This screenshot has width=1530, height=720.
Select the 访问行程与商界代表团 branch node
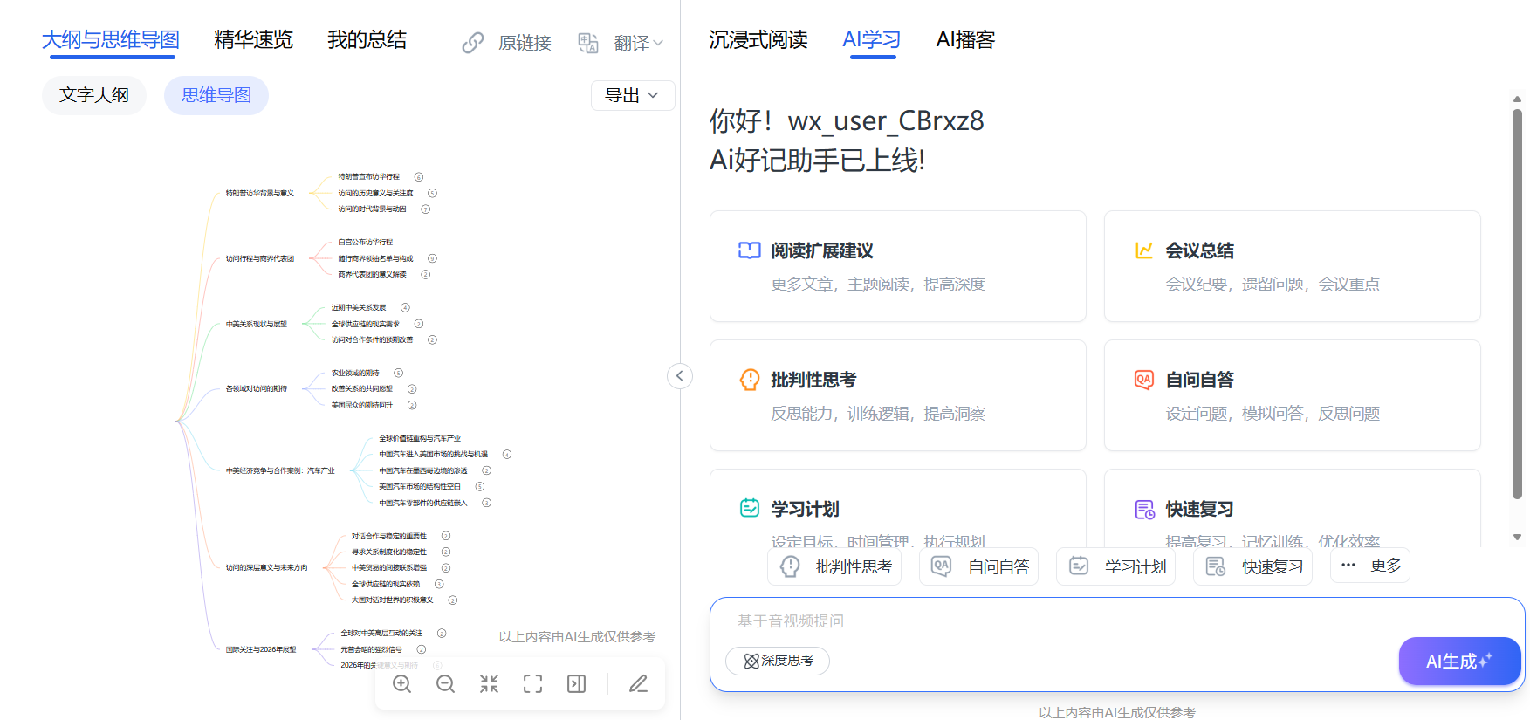pos(260,259)
